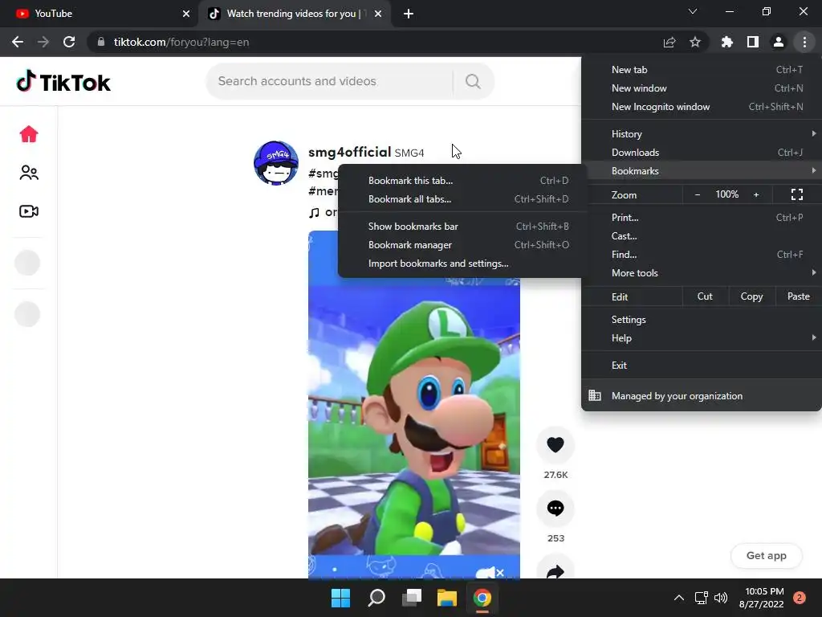Viewport: 822px width, 617px height.
Task: Enter fullscreen from the Zoom row
Action: 797,194
